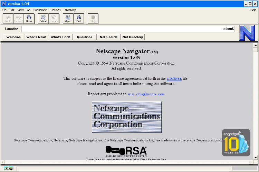Click the Netscape Communications Corporation logo image
Screen dimensions: 259x172
click(x=127, y=117)
